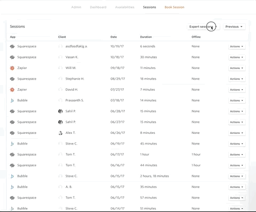This screenshot has width=256, height=212.
Task: Click the Book Session link
Action: pos(174,7)
